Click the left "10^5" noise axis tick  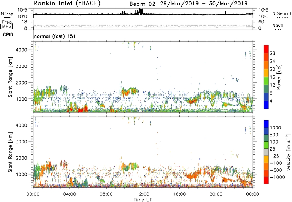(22, 10)
